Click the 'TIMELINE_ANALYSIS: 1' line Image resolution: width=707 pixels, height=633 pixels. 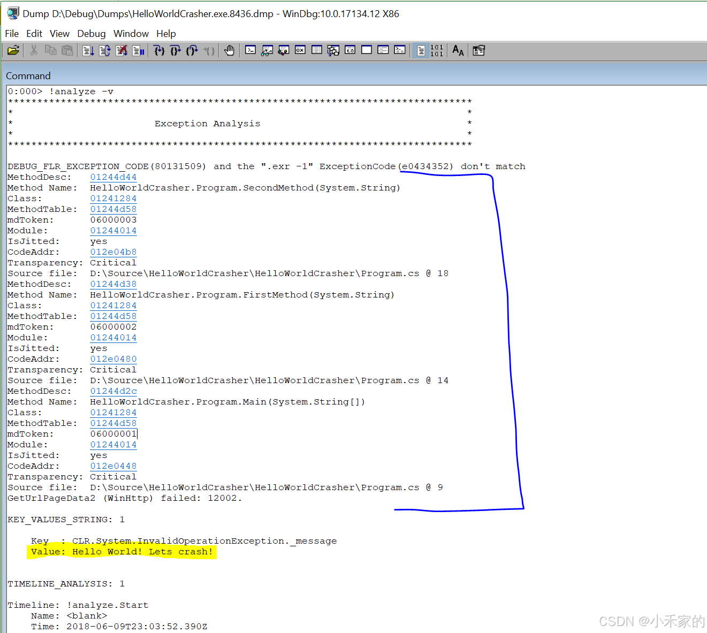click(66, 584)
